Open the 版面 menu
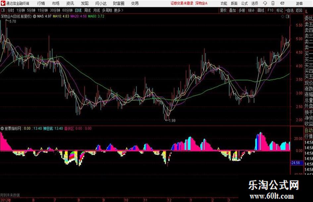 coord(234,3)
